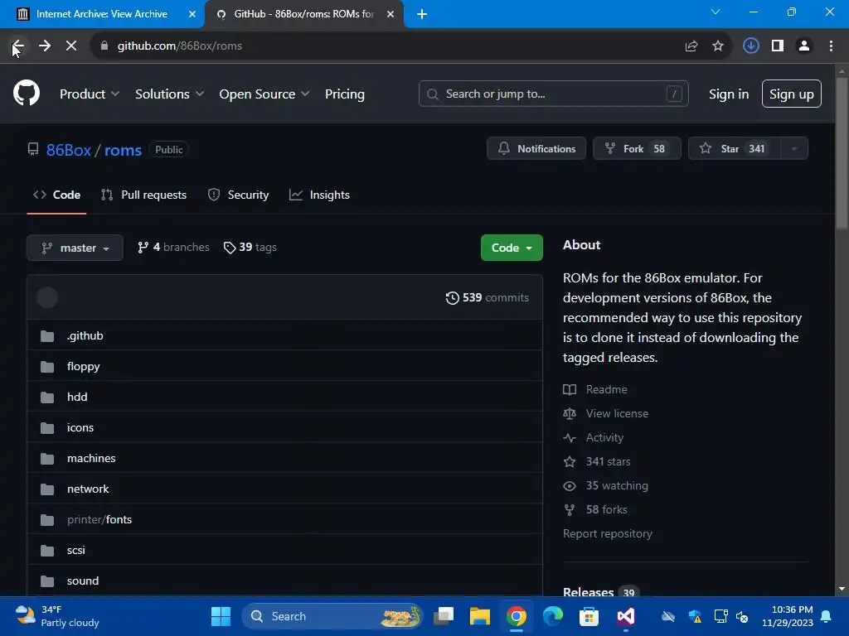Expand the Star lists dropdown arrow
849x636 pixels.
coord(793,149)
